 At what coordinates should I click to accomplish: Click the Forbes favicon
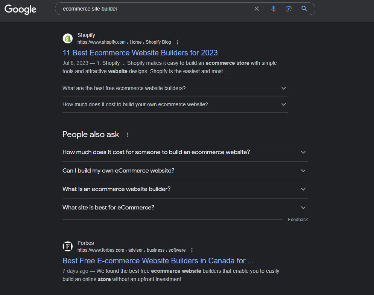click(68, 246)
